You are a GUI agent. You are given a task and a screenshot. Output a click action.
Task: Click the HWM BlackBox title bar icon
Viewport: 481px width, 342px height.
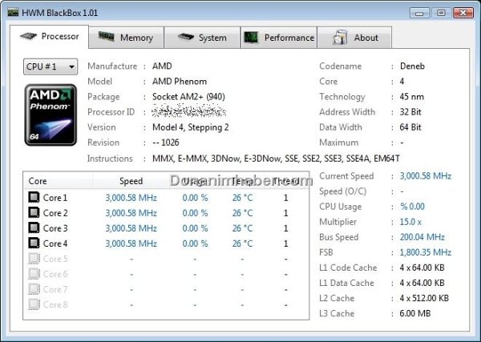tap(13, 13)
